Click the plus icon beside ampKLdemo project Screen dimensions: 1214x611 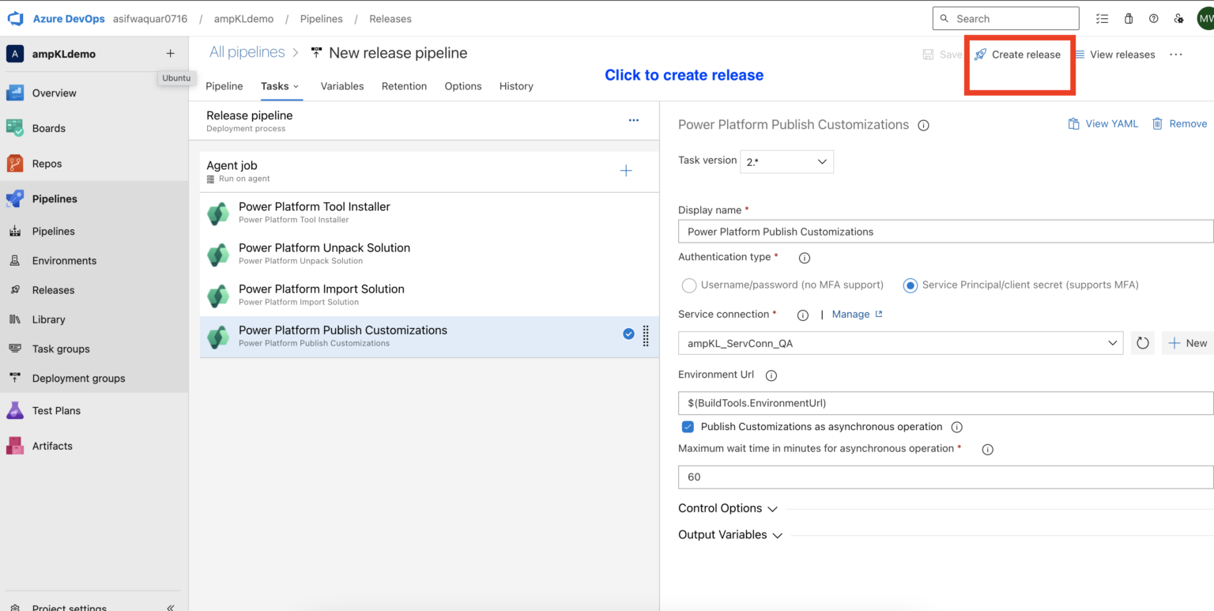pos(170,54)
